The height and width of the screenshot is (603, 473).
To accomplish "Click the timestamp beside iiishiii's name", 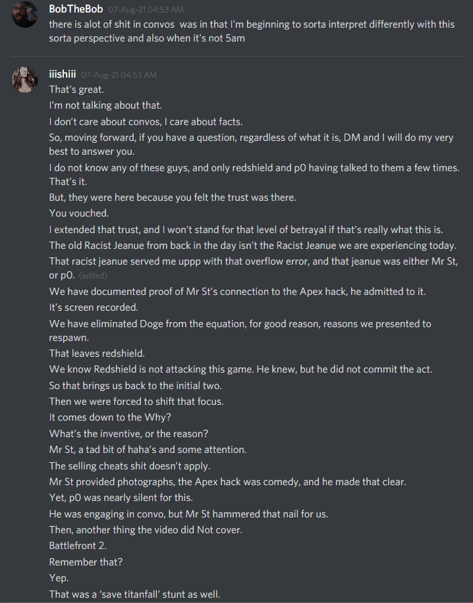I will pyautogui.click(x=119, y=75).
